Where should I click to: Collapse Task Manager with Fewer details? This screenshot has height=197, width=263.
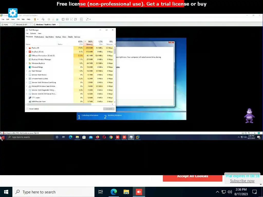pos(33,109)
